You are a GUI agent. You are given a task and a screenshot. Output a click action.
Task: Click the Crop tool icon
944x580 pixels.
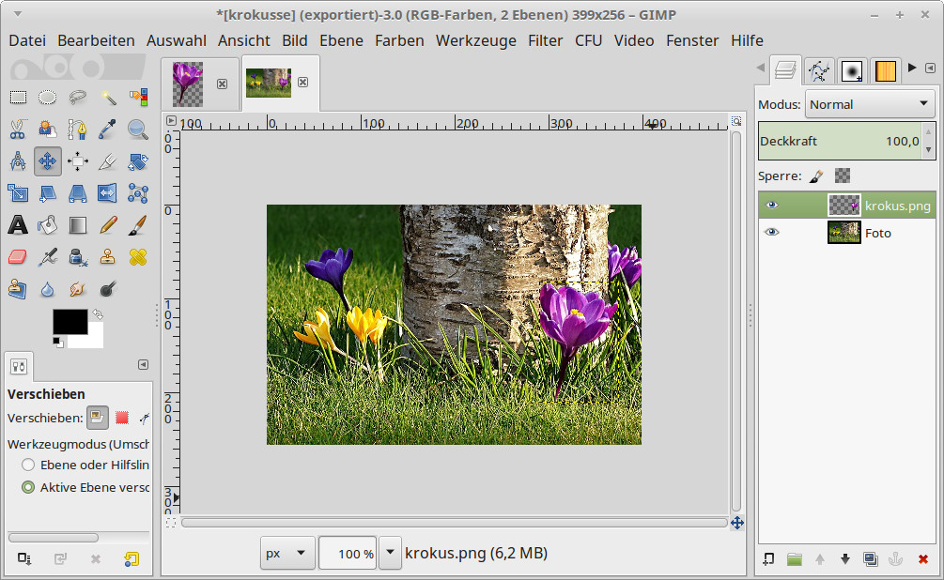pos(108,160)
